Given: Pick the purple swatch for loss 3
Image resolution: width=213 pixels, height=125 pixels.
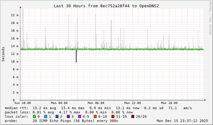Looking at the screenshot, I should point(68,116).
